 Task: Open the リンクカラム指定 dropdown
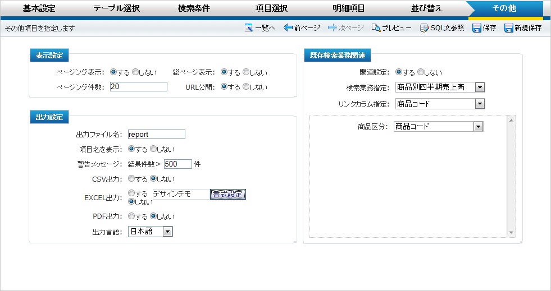(x=440, y=104)
